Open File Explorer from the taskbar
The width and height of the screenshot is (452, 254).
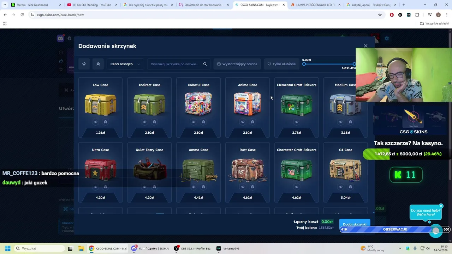pyautogui.click(x=81, y=248)
